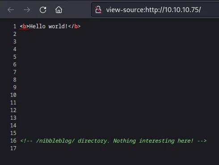Go back to the previous page
219x165 pixels.
pyautogui.click(x=11, y=10)
